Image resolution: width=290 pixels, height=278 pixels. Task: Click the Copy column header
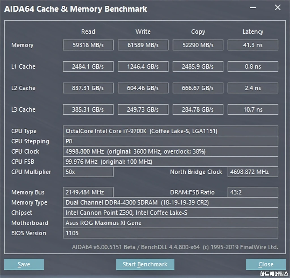[198, 32]
